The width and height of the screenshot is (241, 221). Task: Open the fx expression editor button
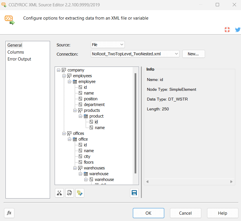coord(9,213)
